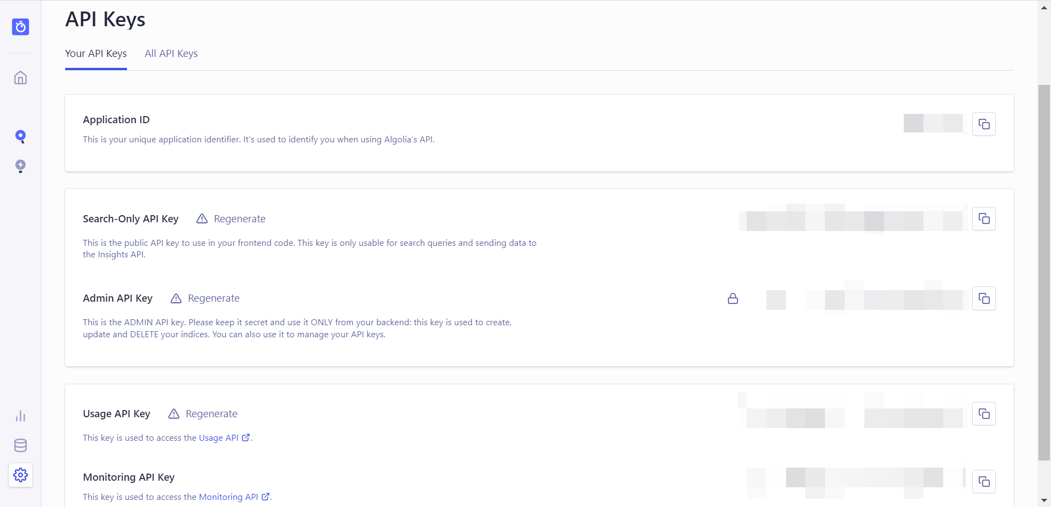1051x507 pixels.
Task: Open the Home icon in the sidebar
Action: [x=20, y=78]
